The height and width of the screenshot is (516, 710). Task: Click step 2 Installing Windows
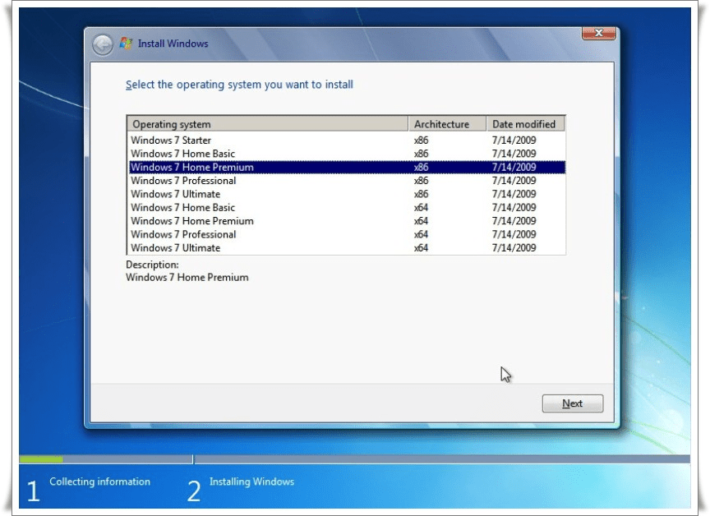pos(251,482)
